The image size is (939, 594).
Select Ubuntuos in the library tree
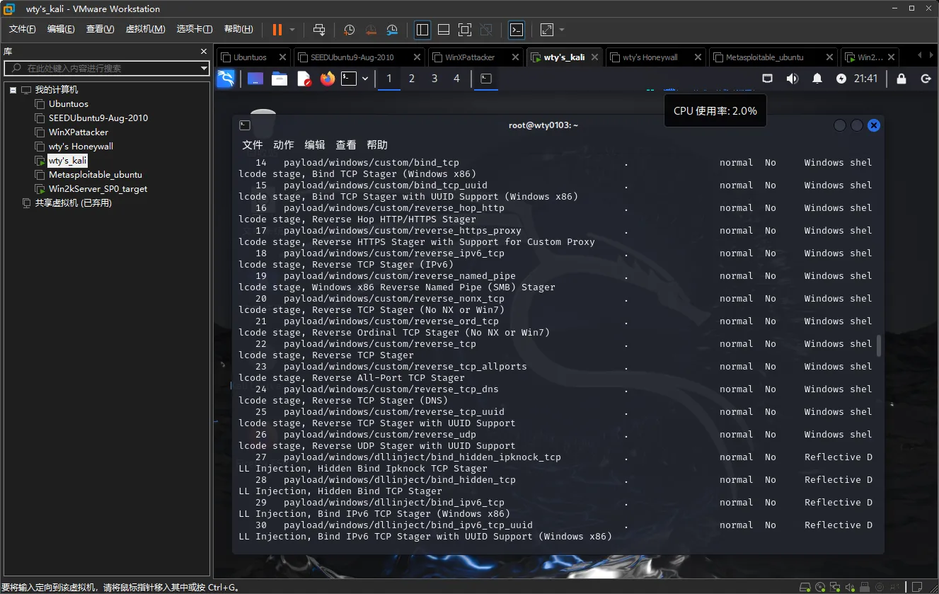(x=69, y=104)
